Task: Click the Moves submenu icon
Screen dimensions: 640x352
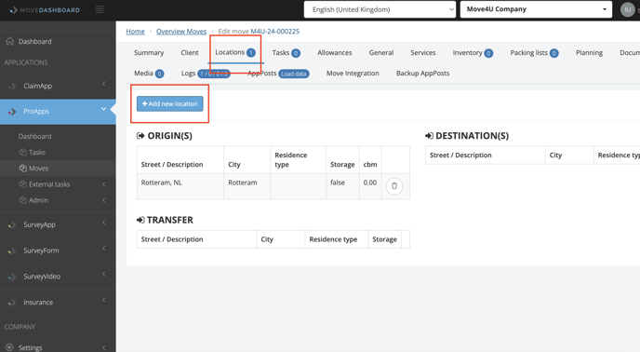Action: tap(23, 168)
